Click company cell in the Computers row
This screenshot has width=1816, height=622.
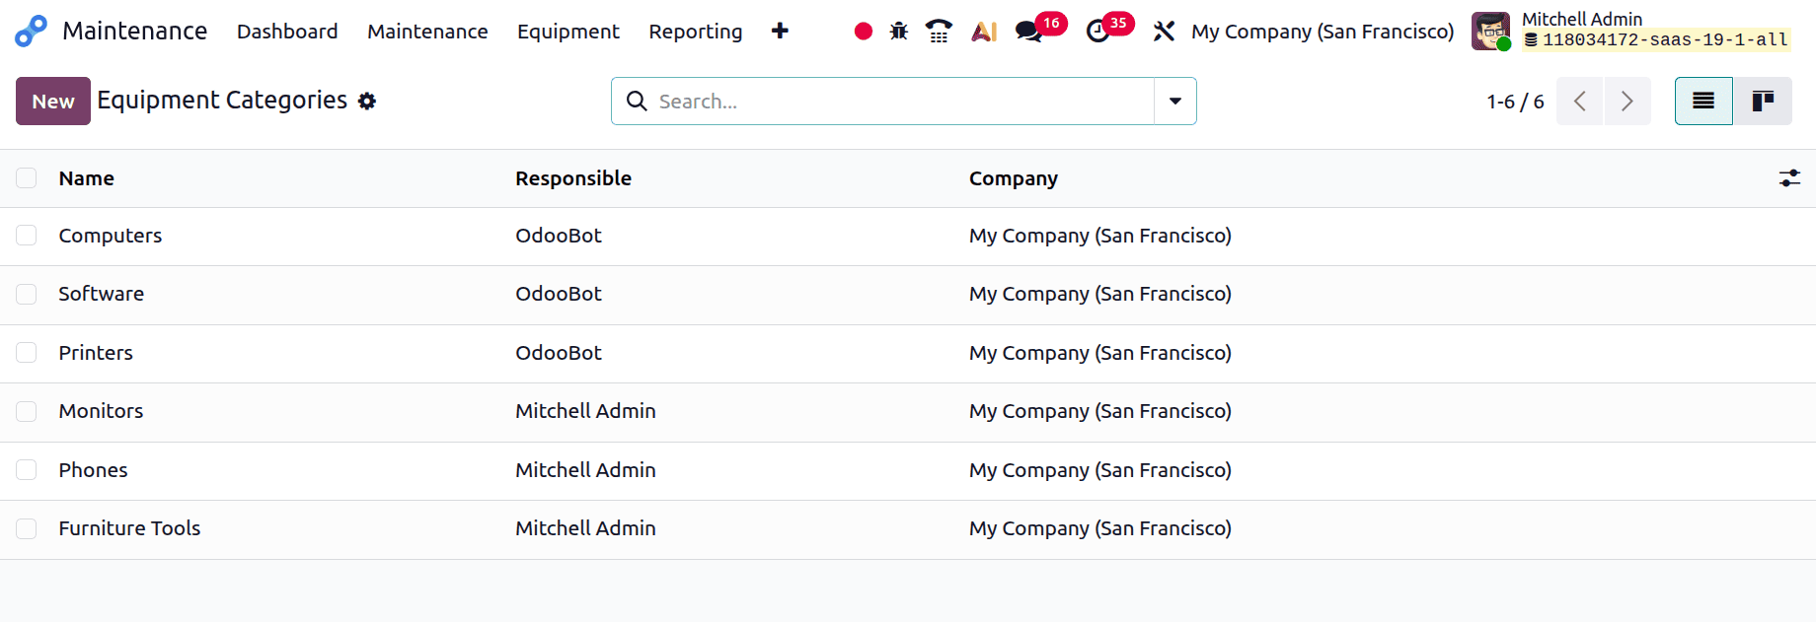(x=1100, y=236)
